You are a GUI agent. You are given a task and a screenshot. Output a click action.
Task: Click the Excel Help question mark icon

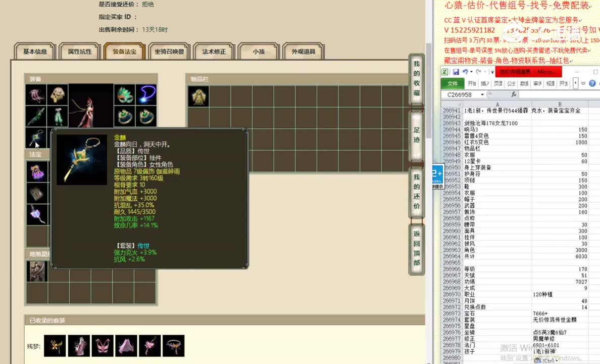pyautogui.click(x=592, y=83)
